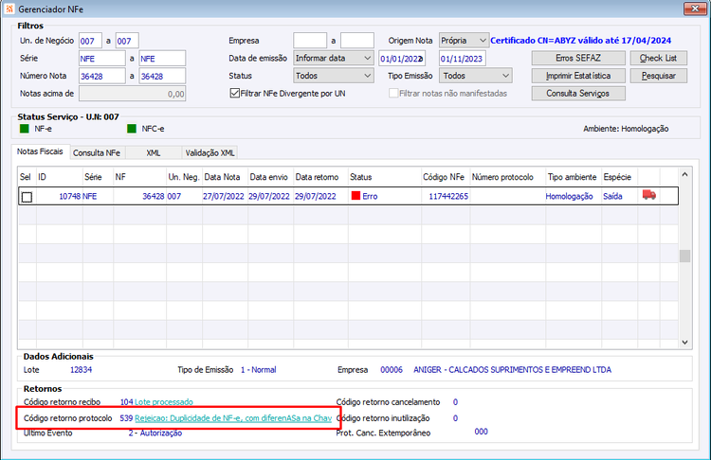This screenshot has width=711, height=460.
Task: Click the scroll down arrow in notes grid
Action: pyautogui.click(x=684, y=343)
